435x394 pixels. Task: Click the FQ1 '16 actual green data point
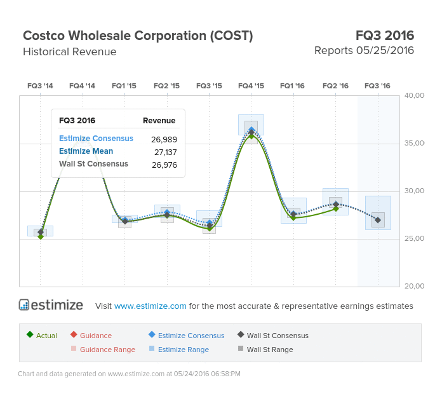293,218
